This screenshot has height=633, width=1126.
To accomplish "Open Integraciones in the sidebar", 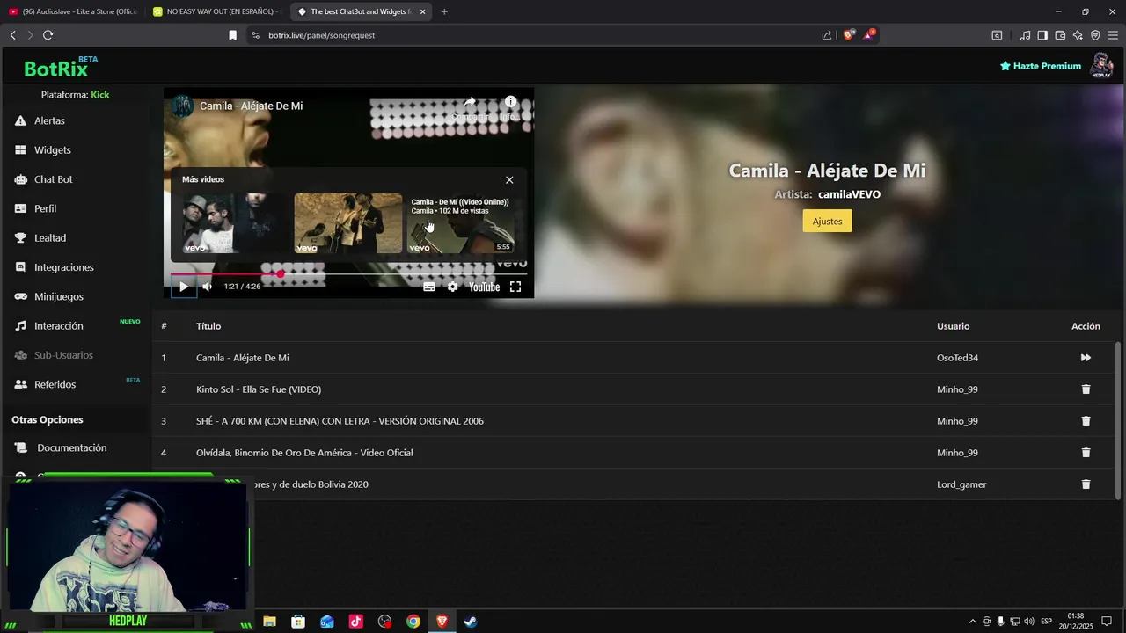I will (63, 267).
